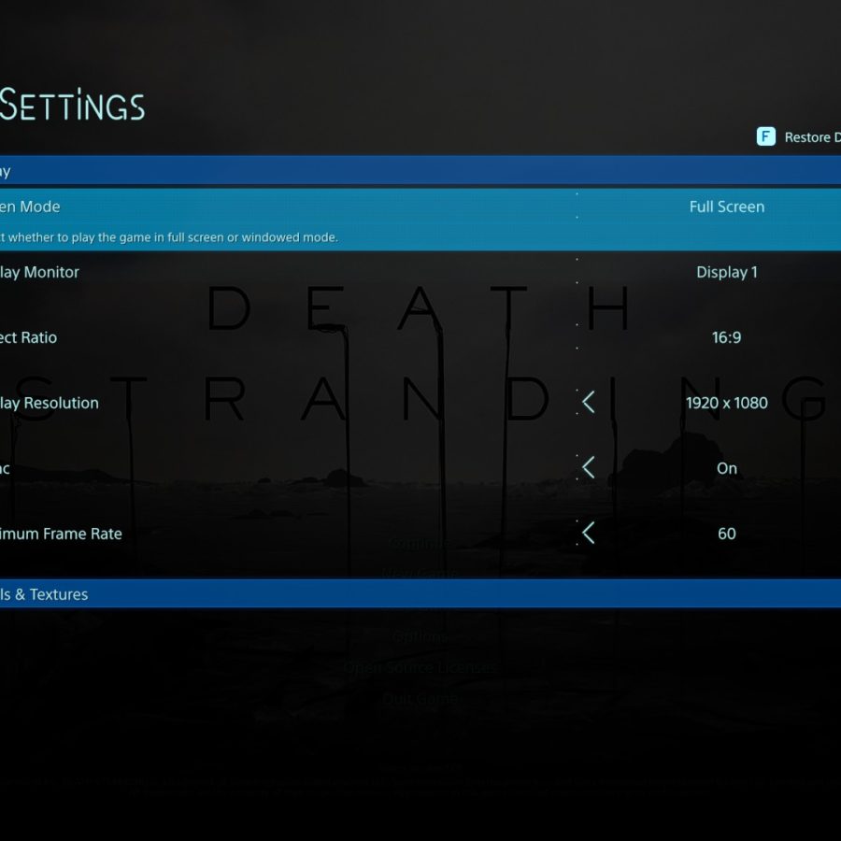This screenshot has width=841, height=841.
Task: Click the Display Monitor setting label
Action: pos(39,272)
